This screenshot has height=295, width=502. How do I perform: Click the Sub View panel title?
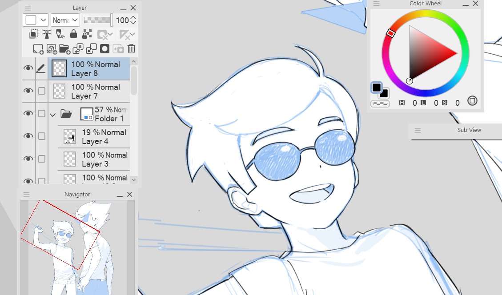pyautogui.click(x=469, y=130)
